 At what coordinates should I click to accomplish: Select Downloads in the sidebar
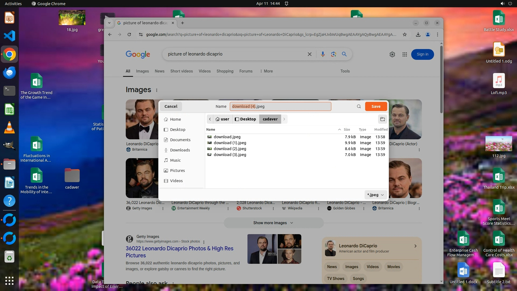pyautogui.click(x=180, y=150)
